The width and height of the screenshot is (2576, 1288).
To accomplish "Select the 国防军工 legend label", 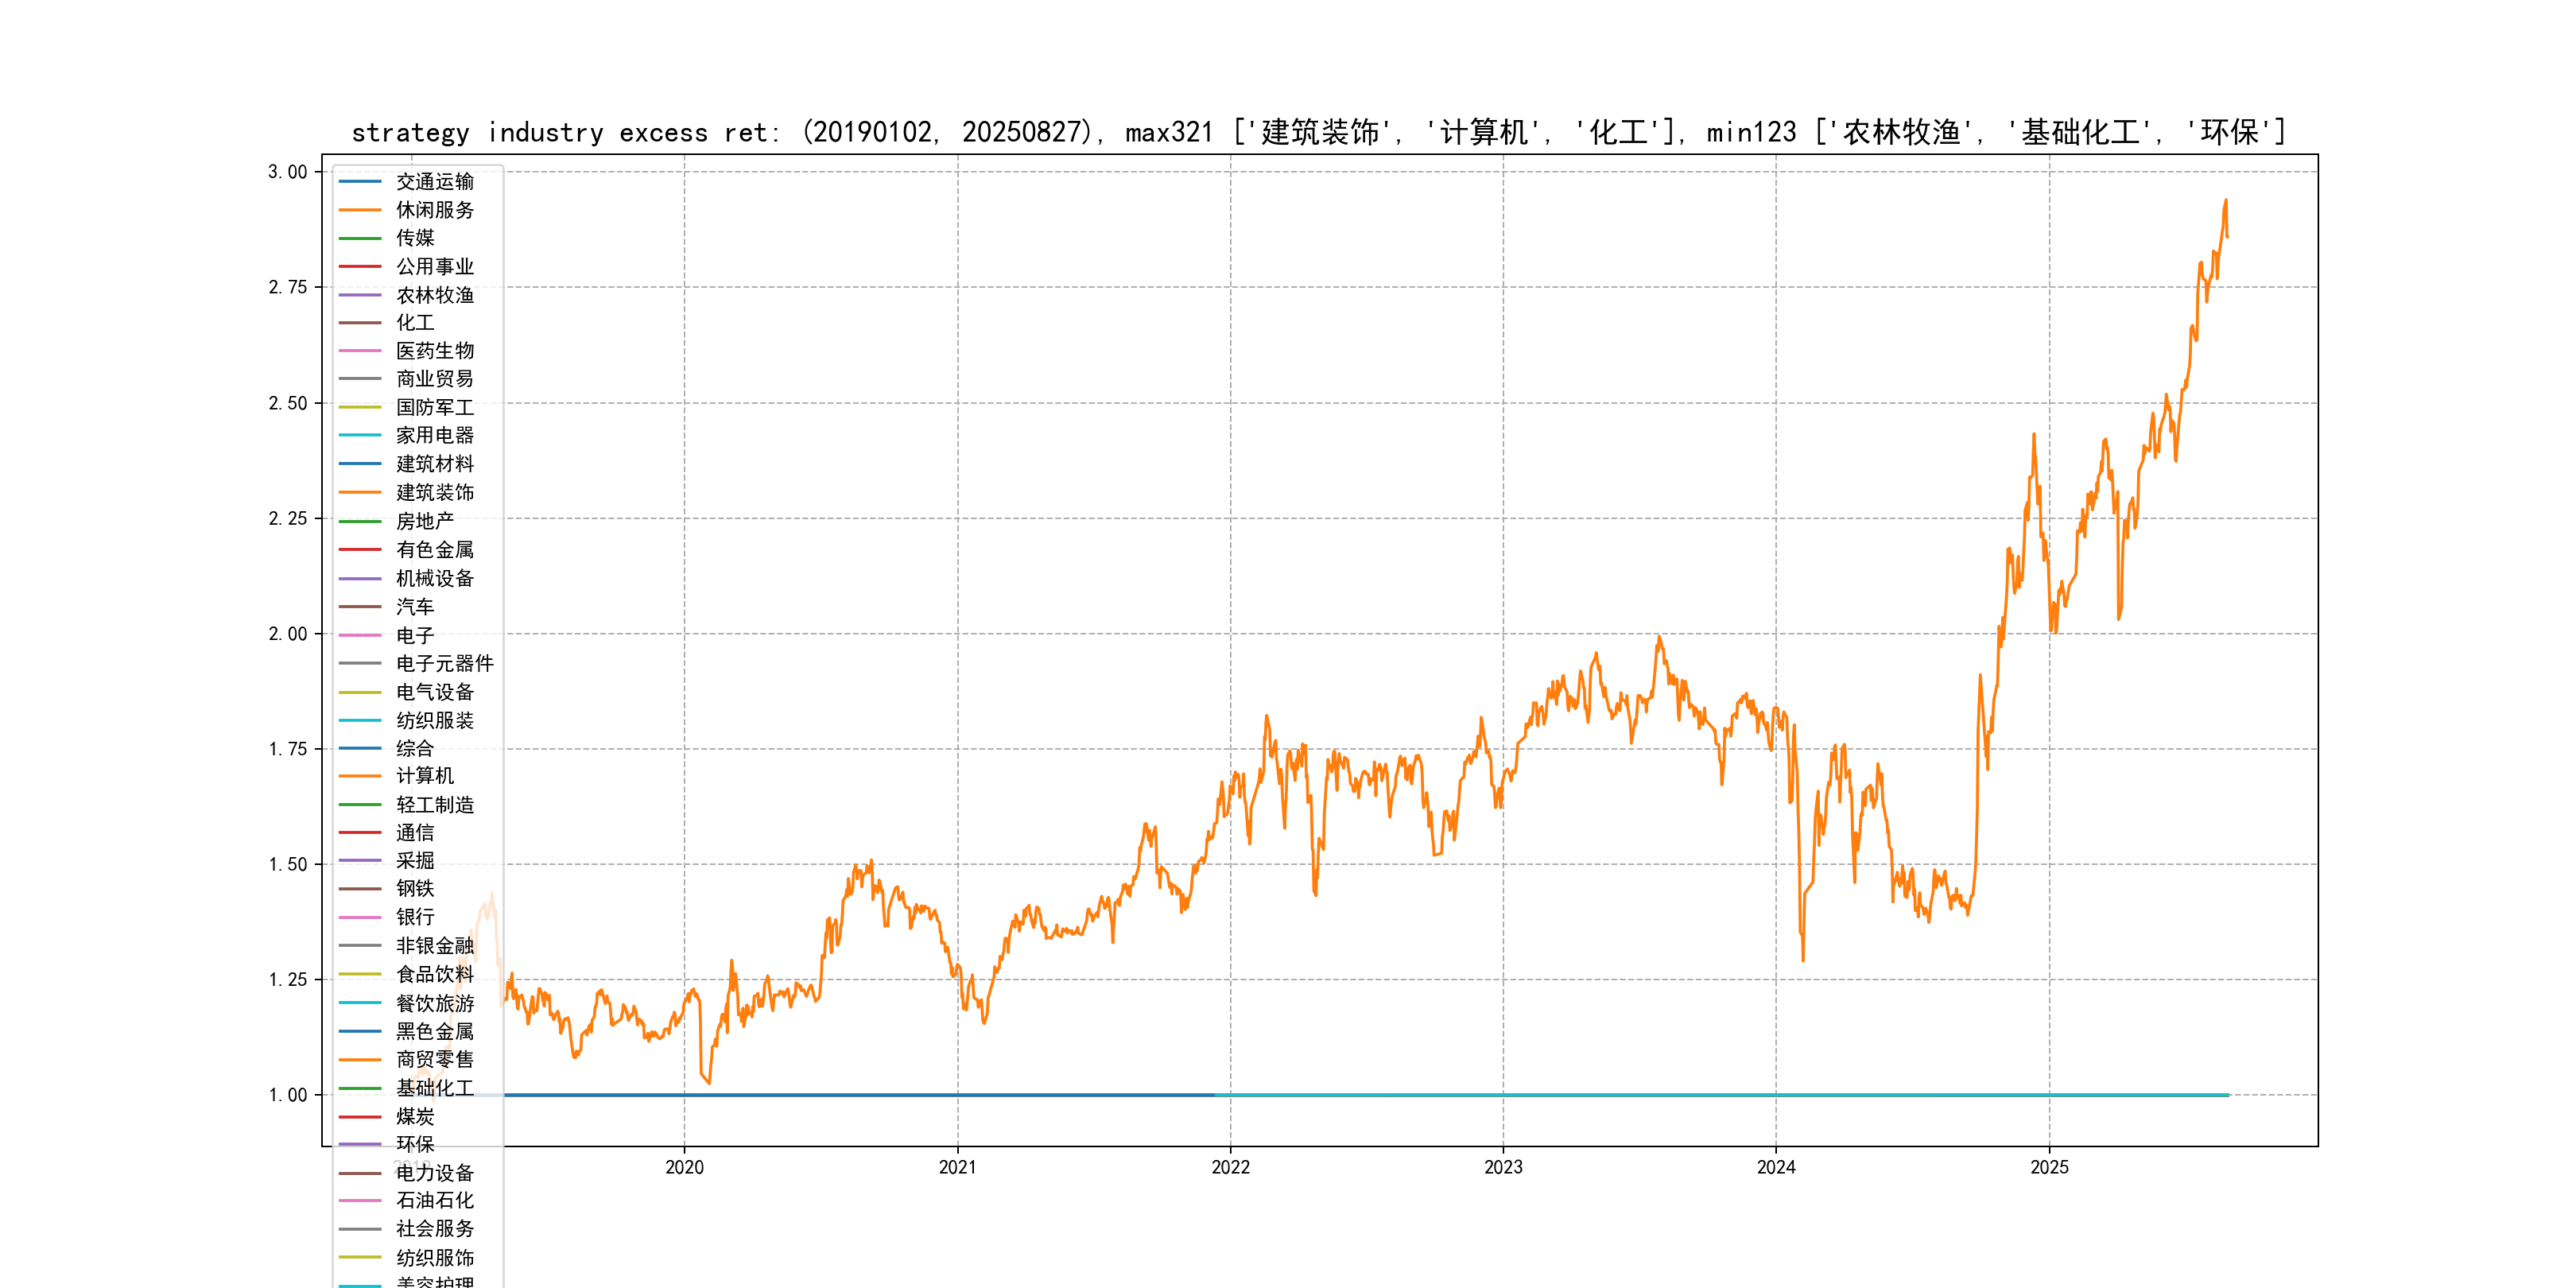I will pos(434,407).
